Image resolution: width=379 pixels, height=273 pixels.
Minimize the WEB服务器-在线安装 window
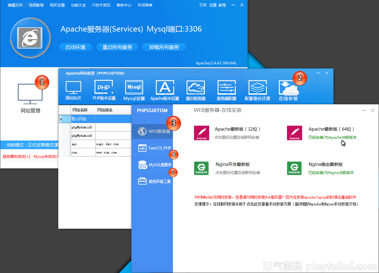coord(364,110)
